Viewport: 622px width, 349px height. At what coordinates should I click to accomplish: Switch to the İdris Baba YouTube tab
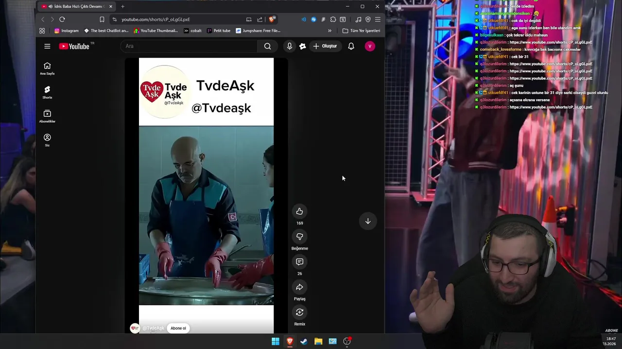click(x=77, y=6)
